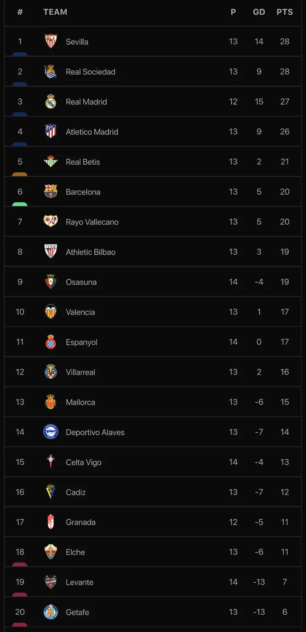
Task: Click the Villarreal yellow crest
Action: 51,372
